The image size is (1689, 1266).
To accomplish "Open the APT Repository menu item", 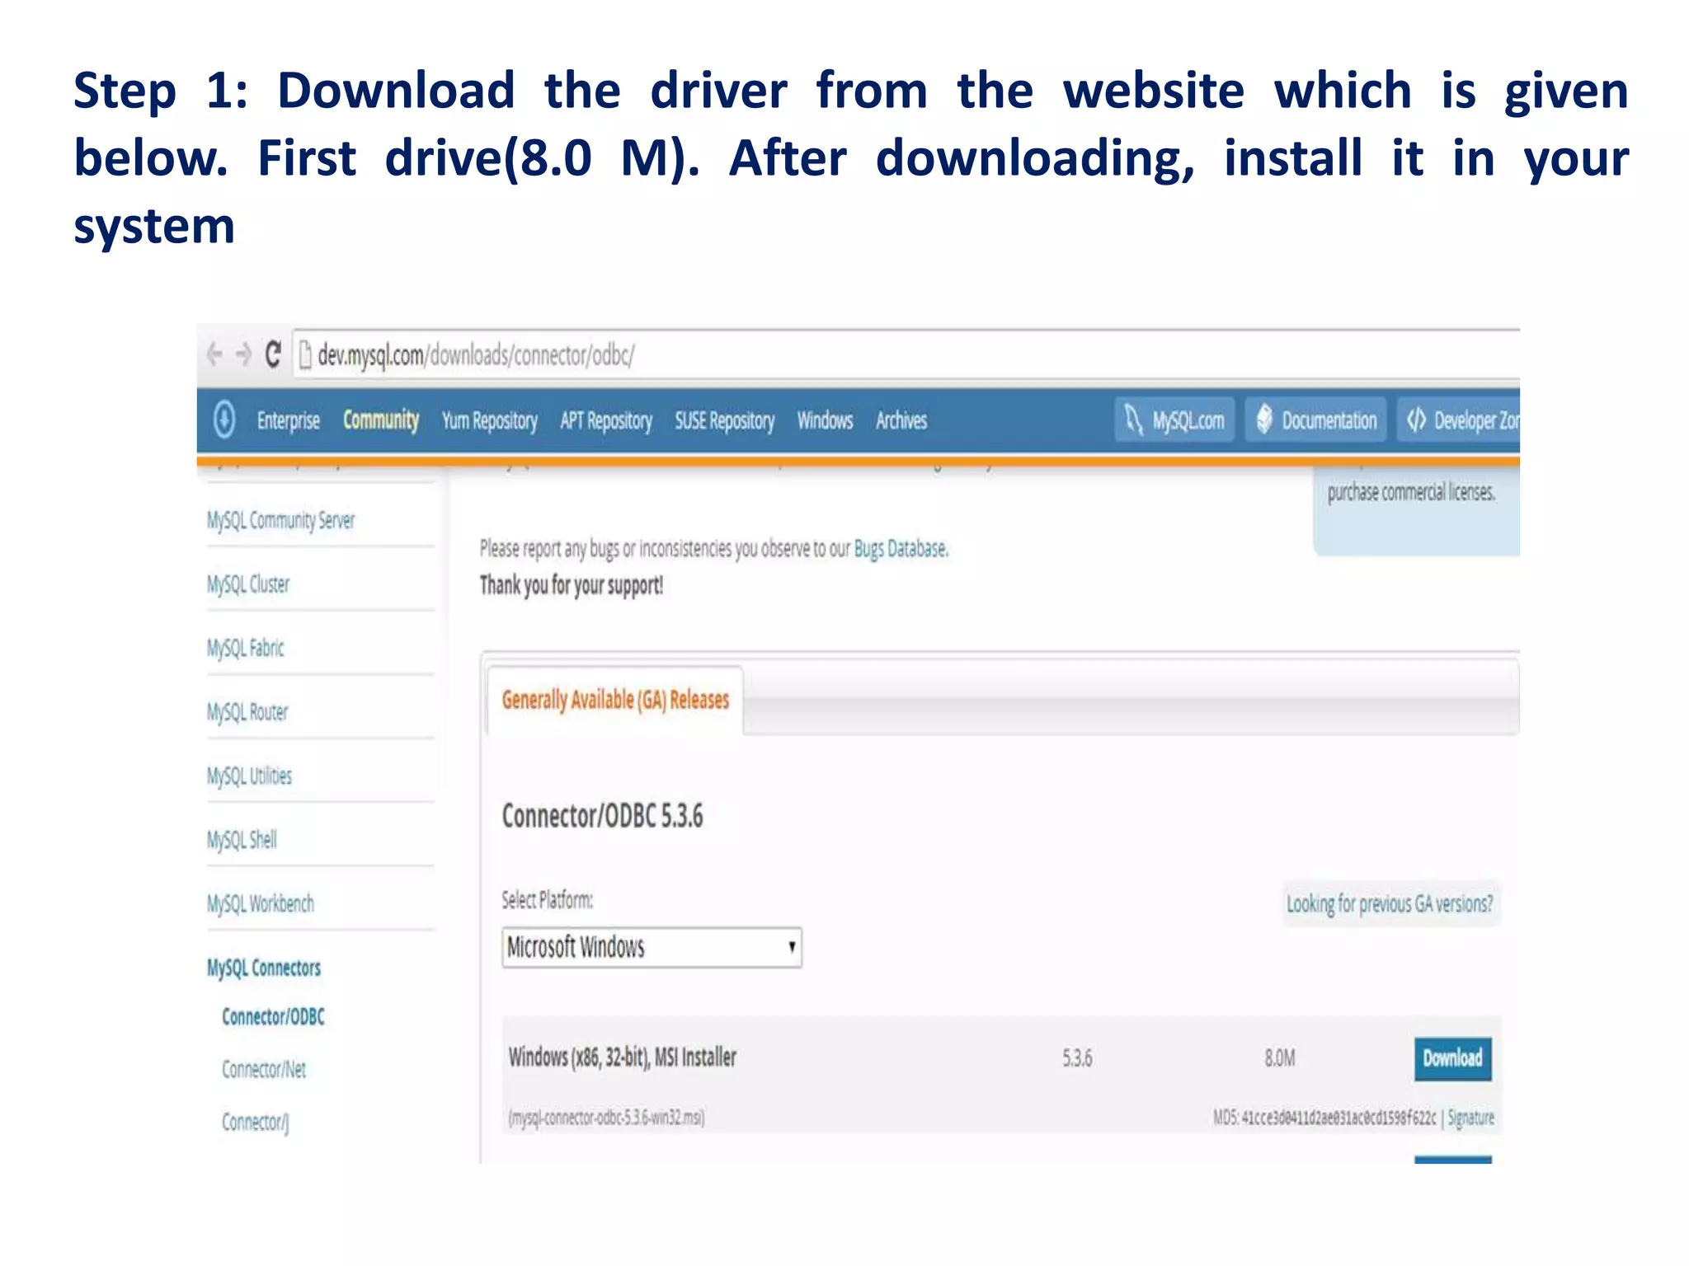I will 606,421.
